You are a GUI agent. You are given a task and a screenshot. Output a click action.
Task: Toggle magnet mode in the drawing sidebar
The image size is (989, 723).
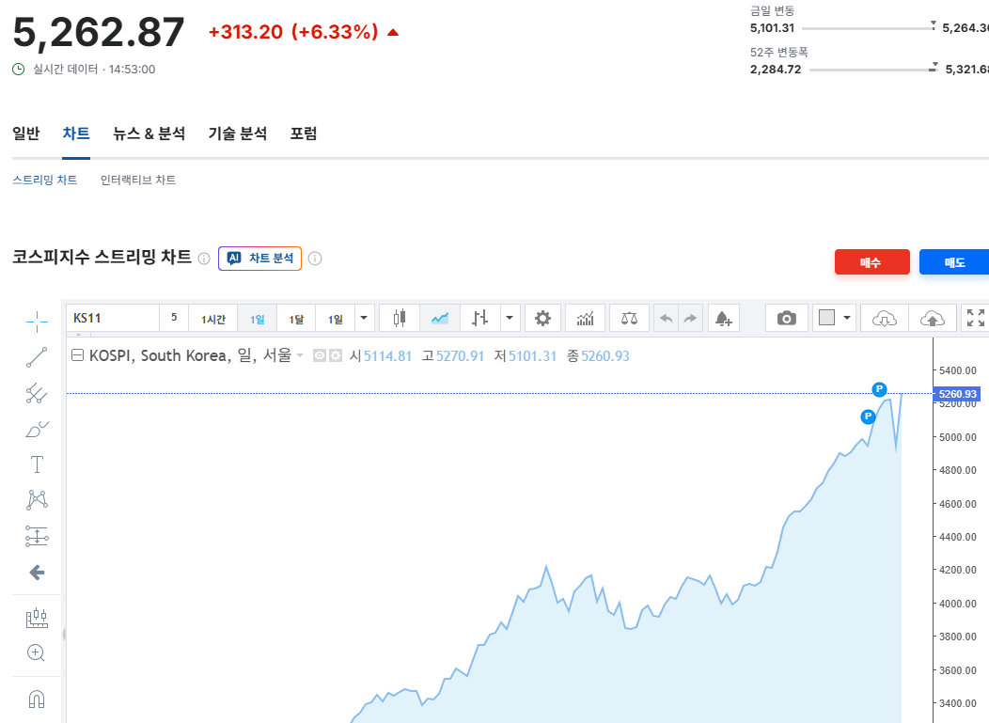(37, 699)
